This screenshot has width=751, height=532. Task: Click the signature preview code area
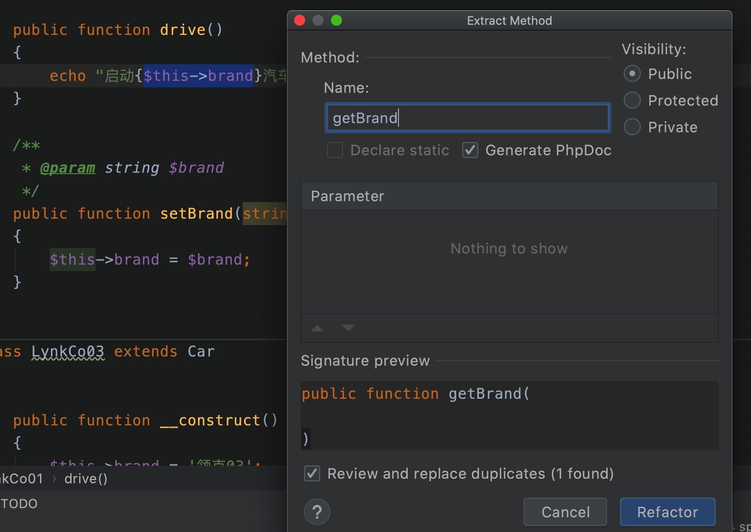point(509,415)
